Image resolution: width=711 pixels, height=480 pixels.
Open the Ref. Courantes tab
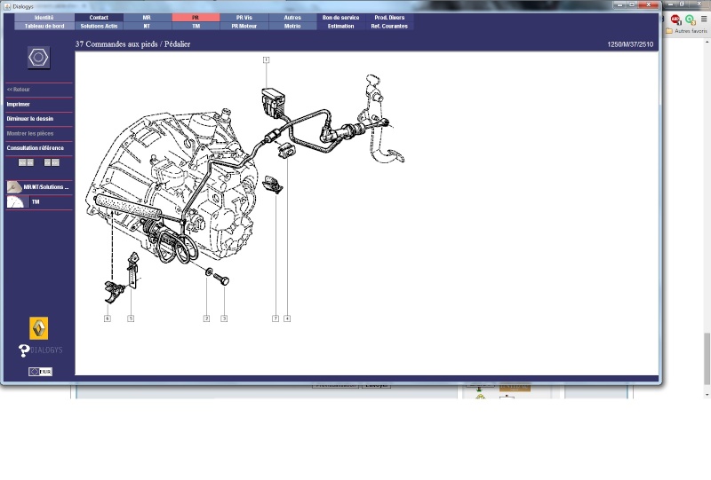(x=389, y=27)
